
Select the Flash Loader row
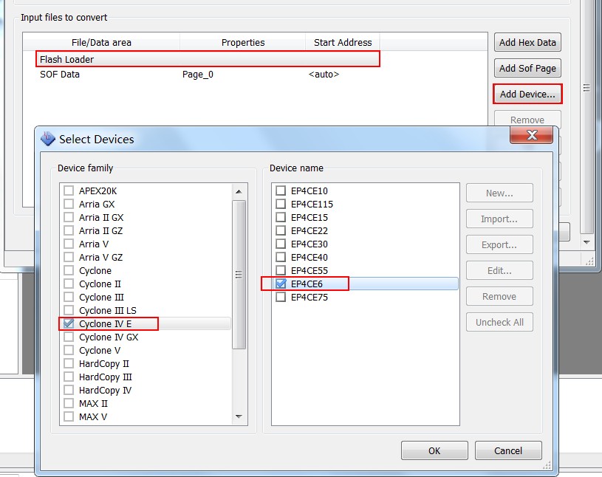point(207,59)
